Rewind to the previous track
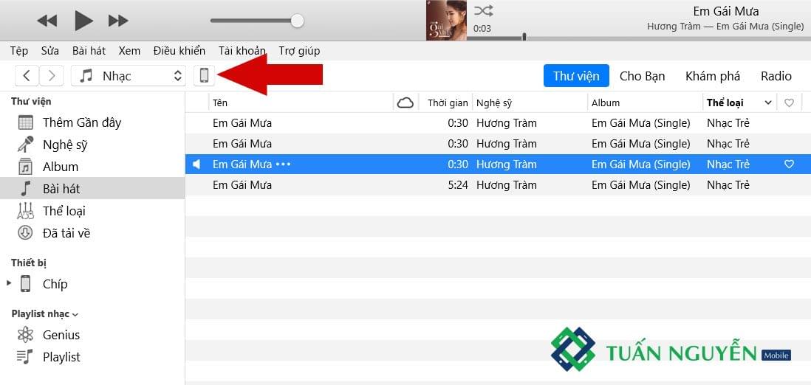The height and width of the screenshot is (385, 811). [47, 21]
